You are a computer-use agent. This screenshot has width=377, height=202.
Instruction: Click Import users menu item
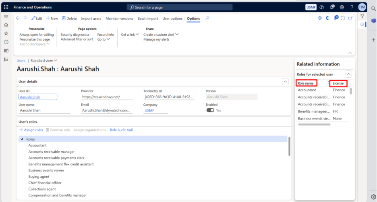point(91,19)
